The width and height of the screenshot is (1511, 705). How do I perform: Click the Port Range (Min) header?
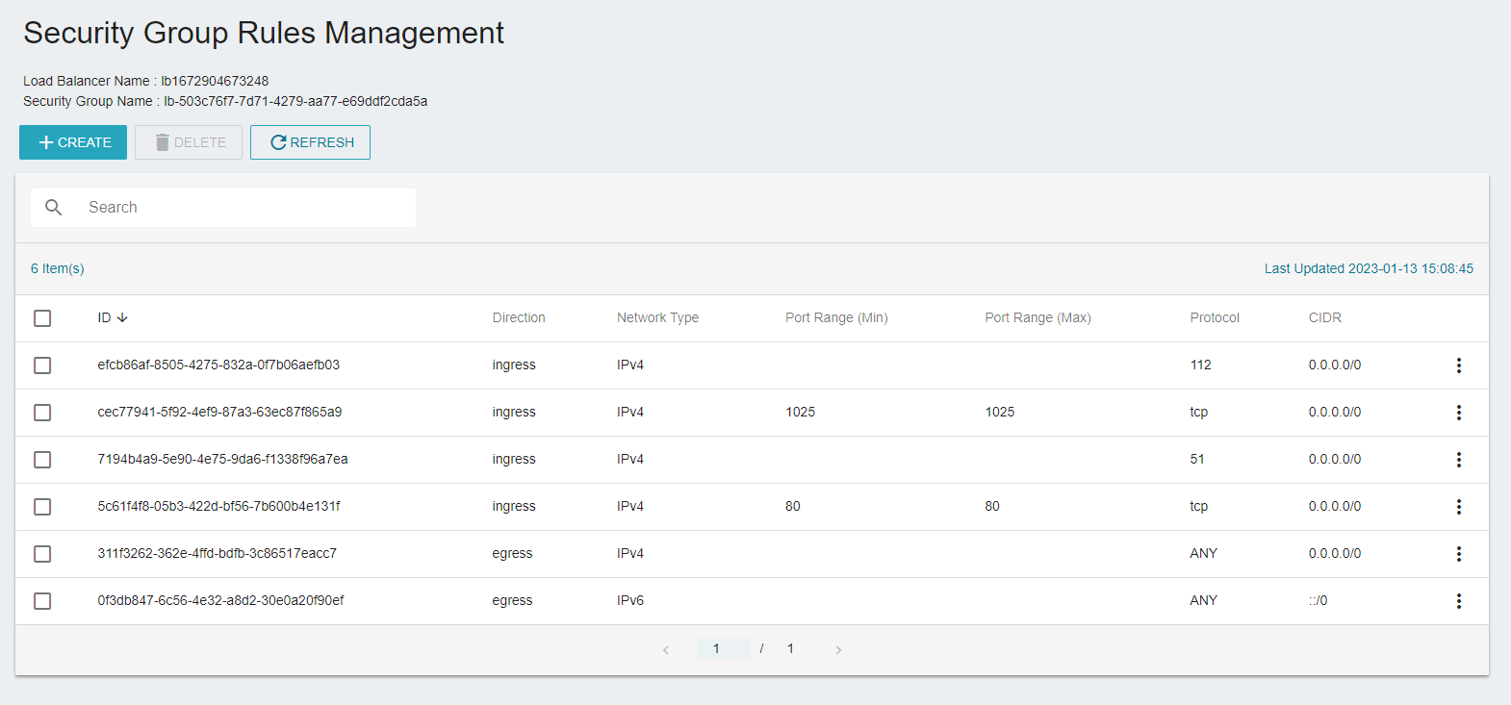click(x=836, y=318)
